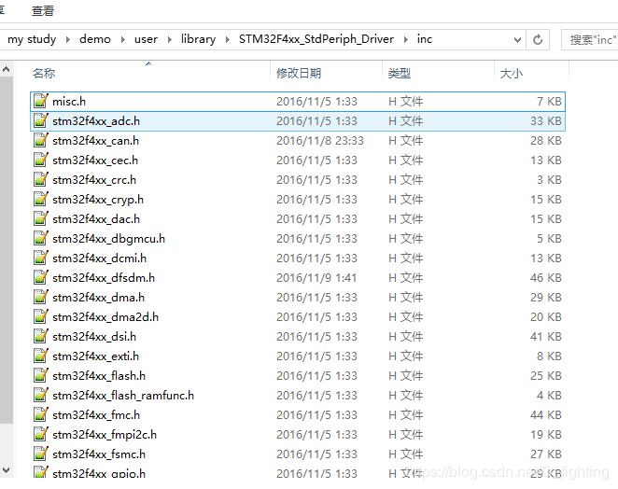This screenshot has height=489, width=618.
Task: Click date '2016/11/8 23:33' of can.h
Action: click(320, 141)
